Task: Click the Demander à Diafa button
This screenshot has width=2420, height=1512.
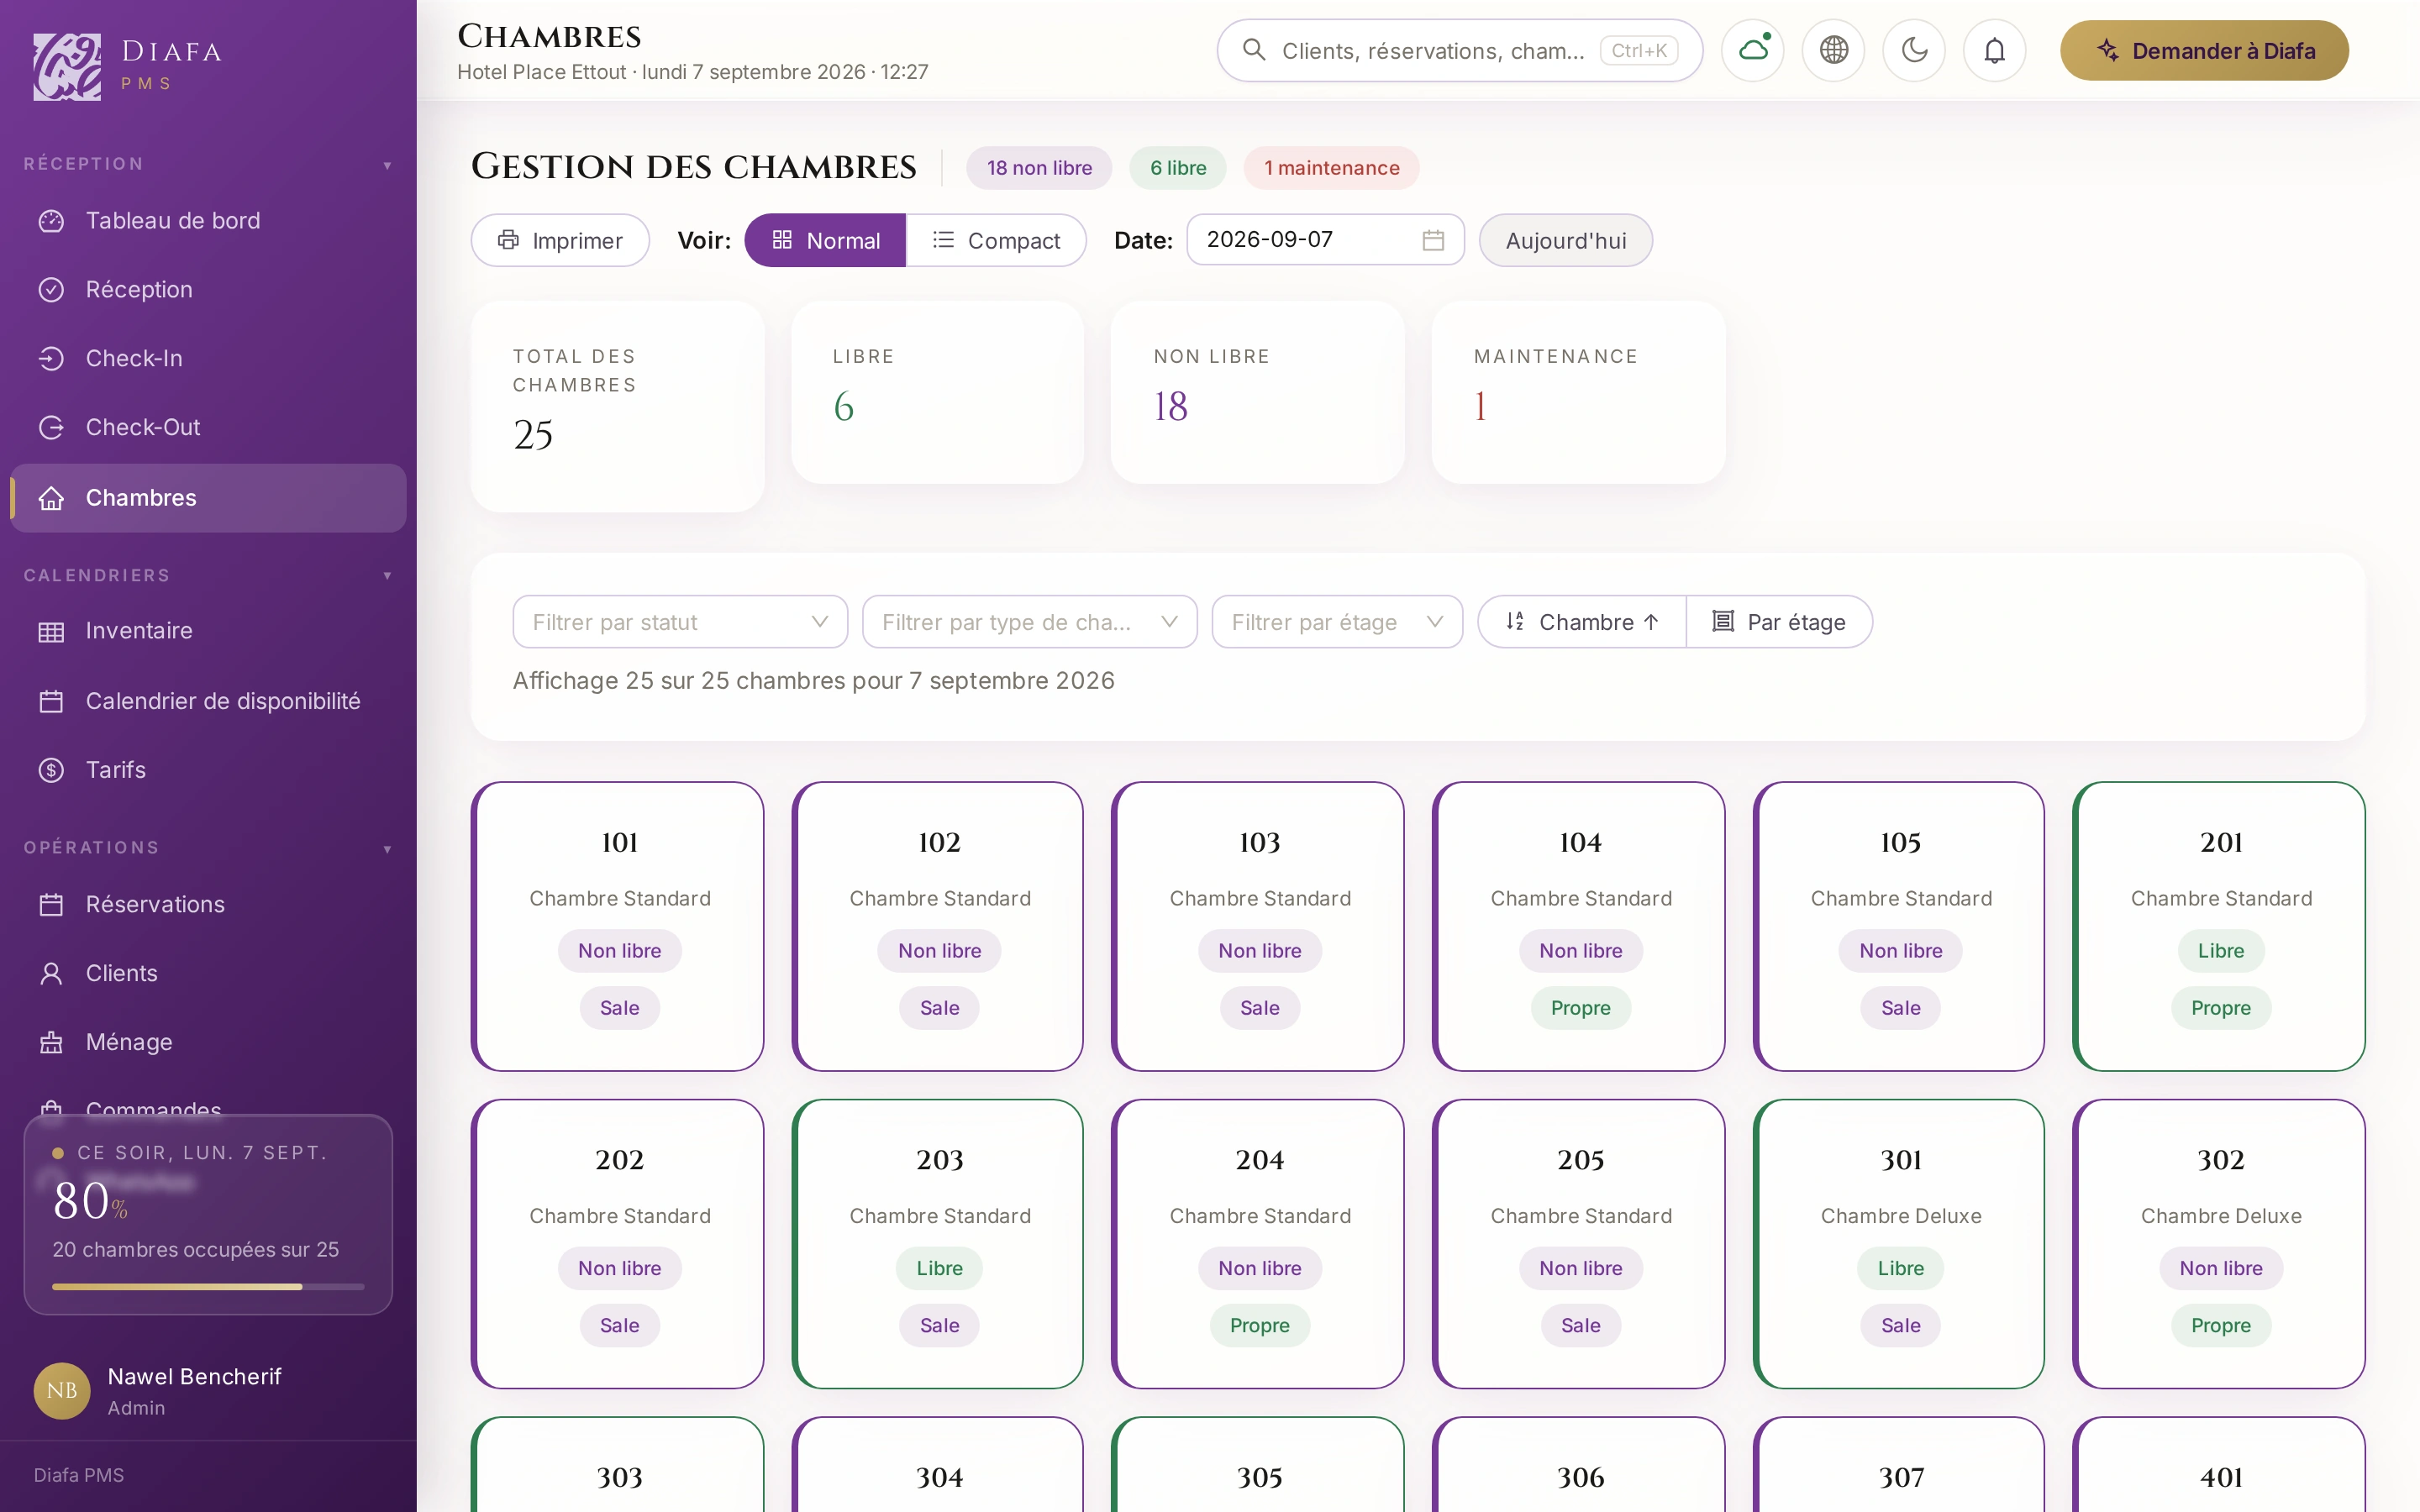Action: coord(2204,50)
